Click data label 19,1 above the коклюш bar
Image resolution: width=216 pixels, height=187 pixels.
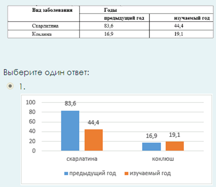pyautogui.click(x=175, y=135)
